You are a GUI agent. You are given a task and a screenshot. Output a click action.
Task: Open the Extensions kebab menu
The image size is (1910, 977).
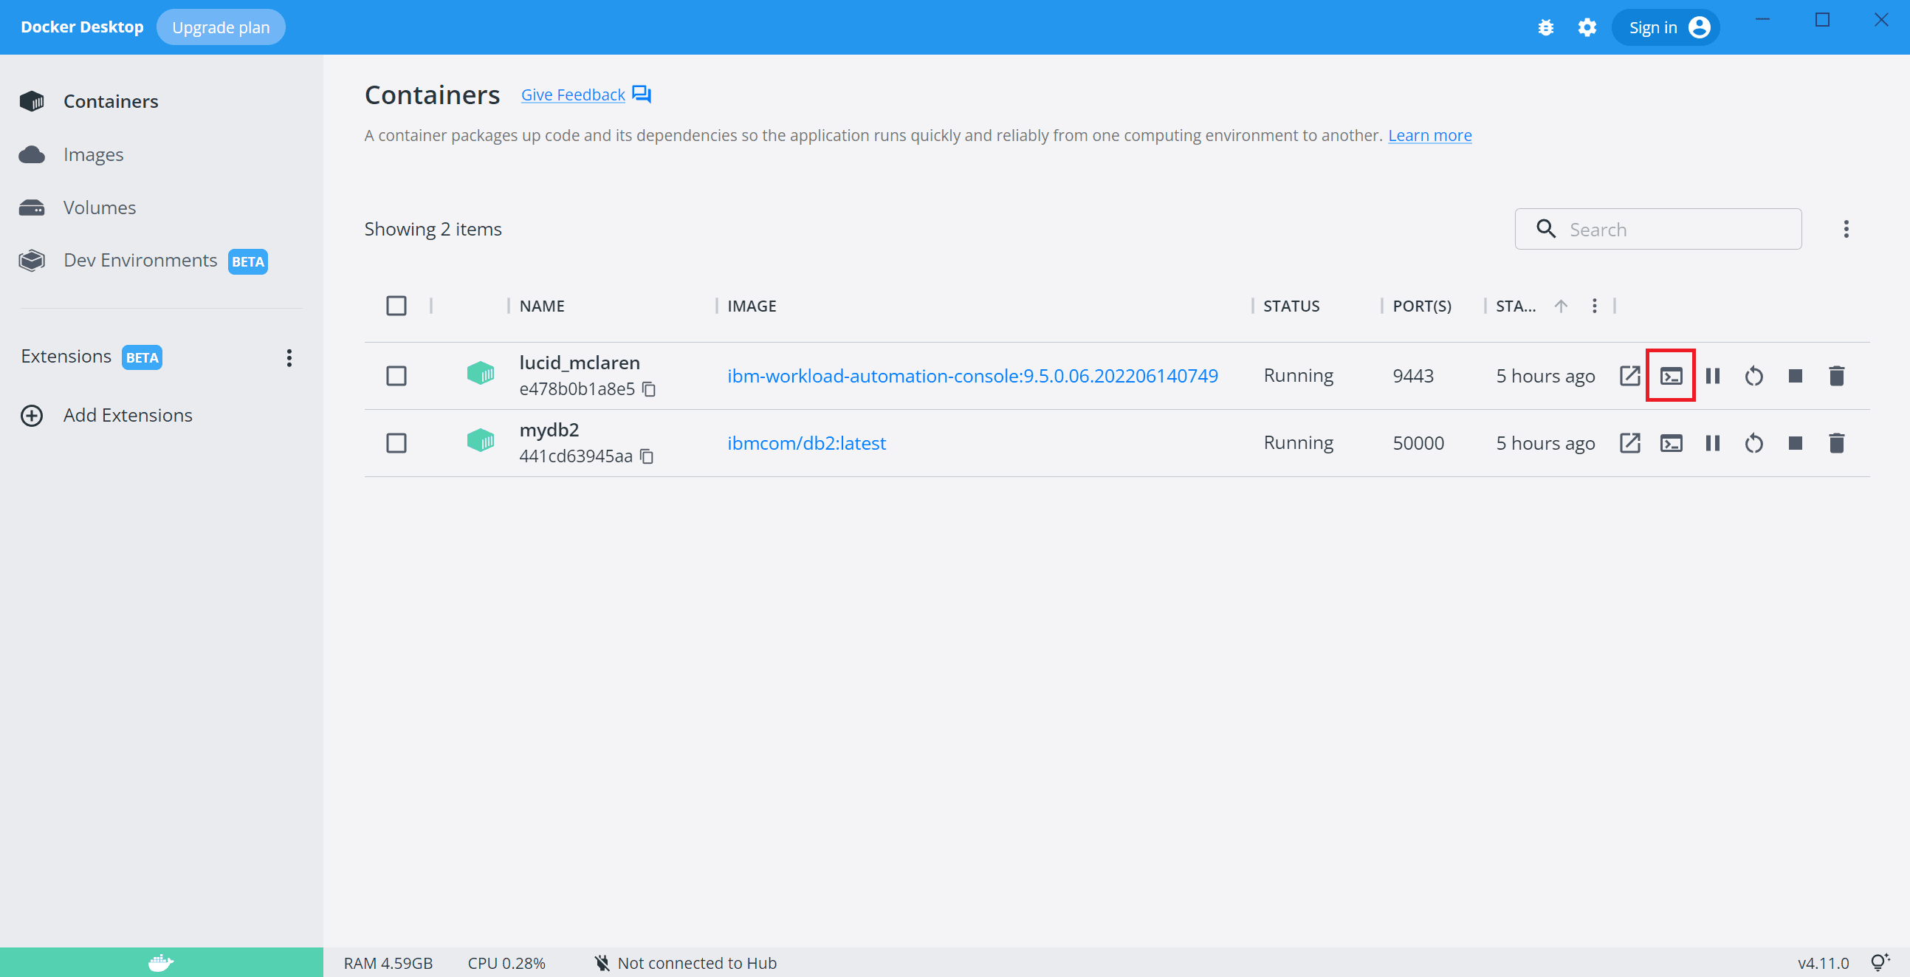point(289,357)
